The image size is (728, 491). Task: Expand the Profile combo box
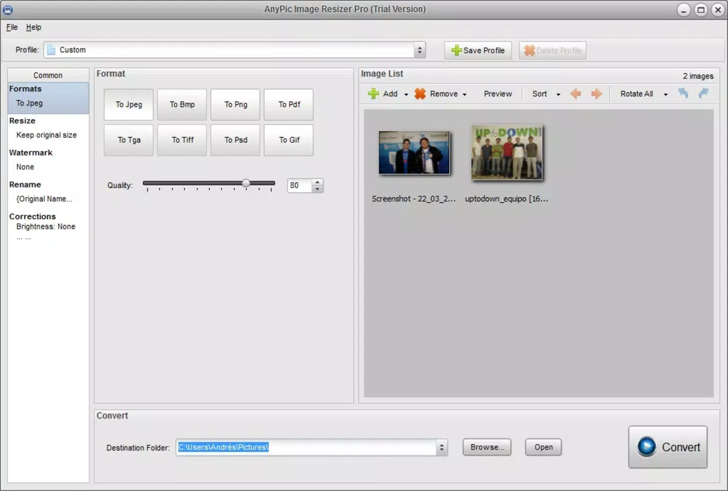(x=420, y=50)
